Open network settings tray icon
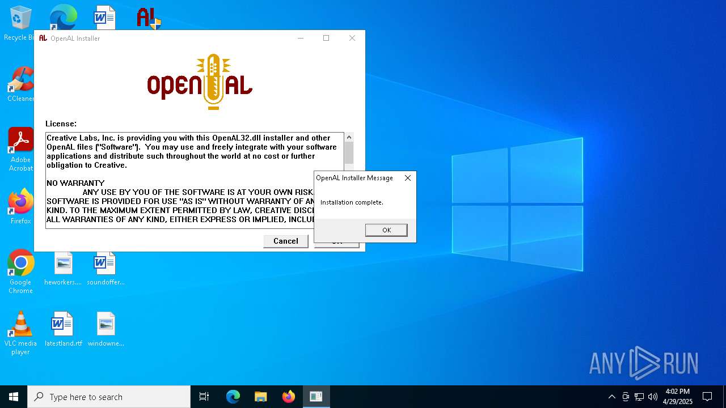 [x=639, y=397]
